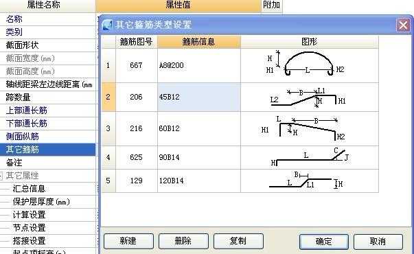This screenshot has height=254, width=414.
Task: Select row number 3 header
Action: click(x=108, y=128)
